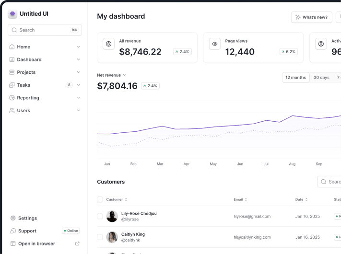The width and height of the screenshot is (341, 254).
Task: Click the Tasks count badge 8
Action: pyautogui.click(x=69, y=85)
